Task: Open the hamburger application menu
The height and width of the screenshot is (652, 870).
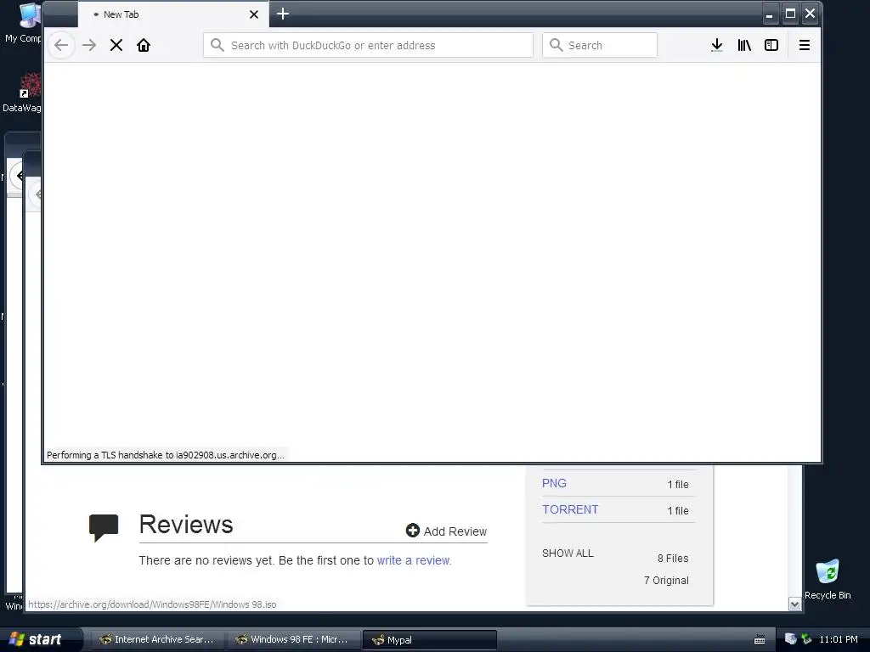Action: pyautogui.click(x=804, y=45)
